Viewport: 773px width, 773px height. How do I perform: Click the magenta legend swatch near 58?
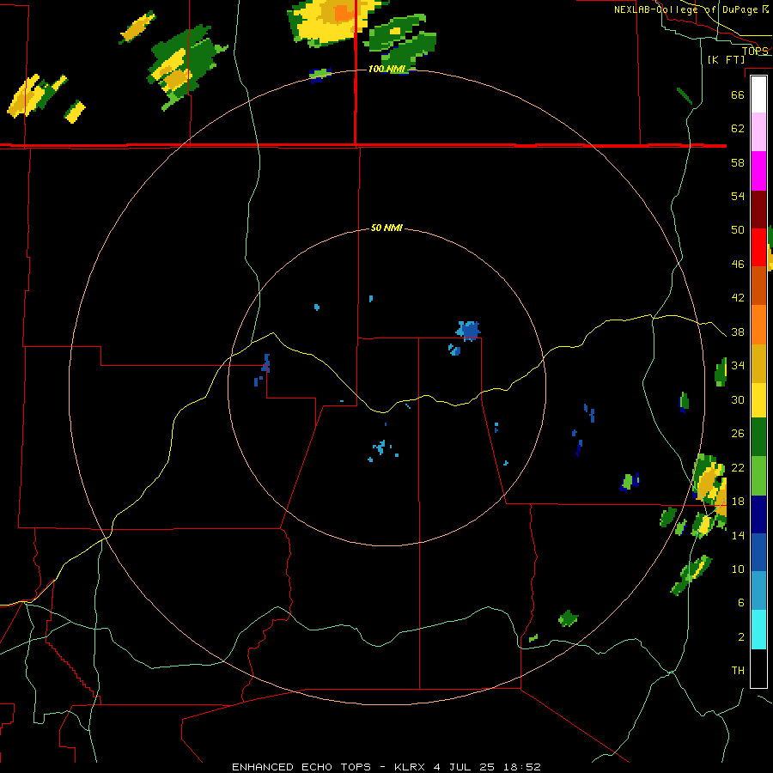(758, 171)
